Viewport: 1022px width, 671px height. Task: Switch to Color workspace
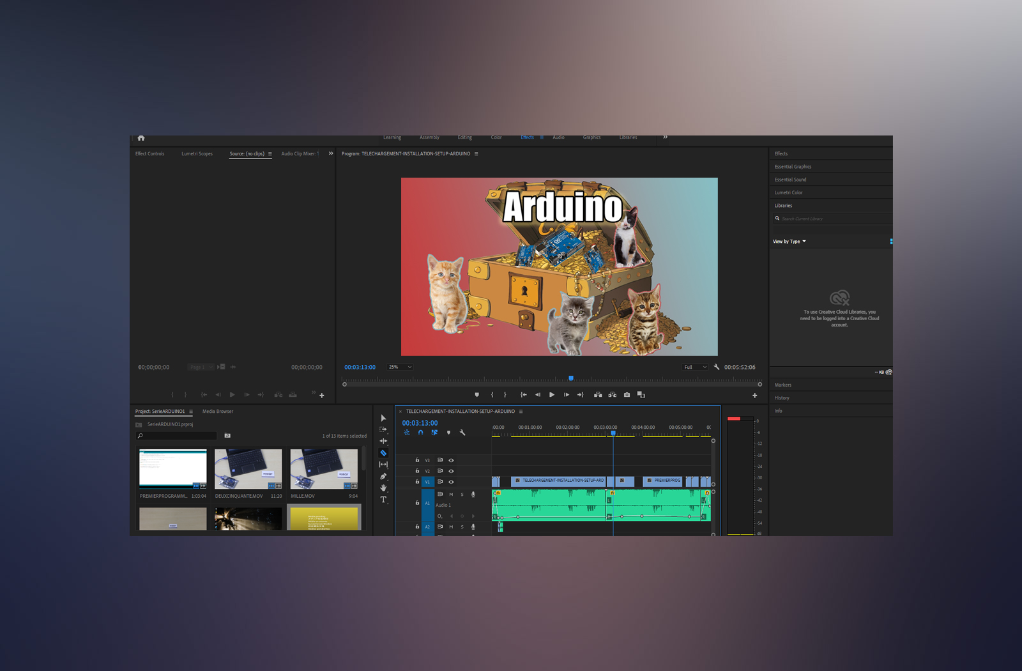(x=496, y=137)
